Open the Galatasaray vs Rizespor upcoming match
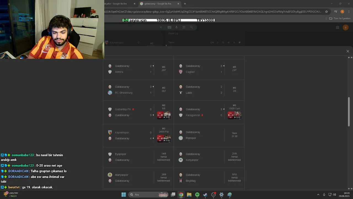353x199 pixels. (209, 135)
